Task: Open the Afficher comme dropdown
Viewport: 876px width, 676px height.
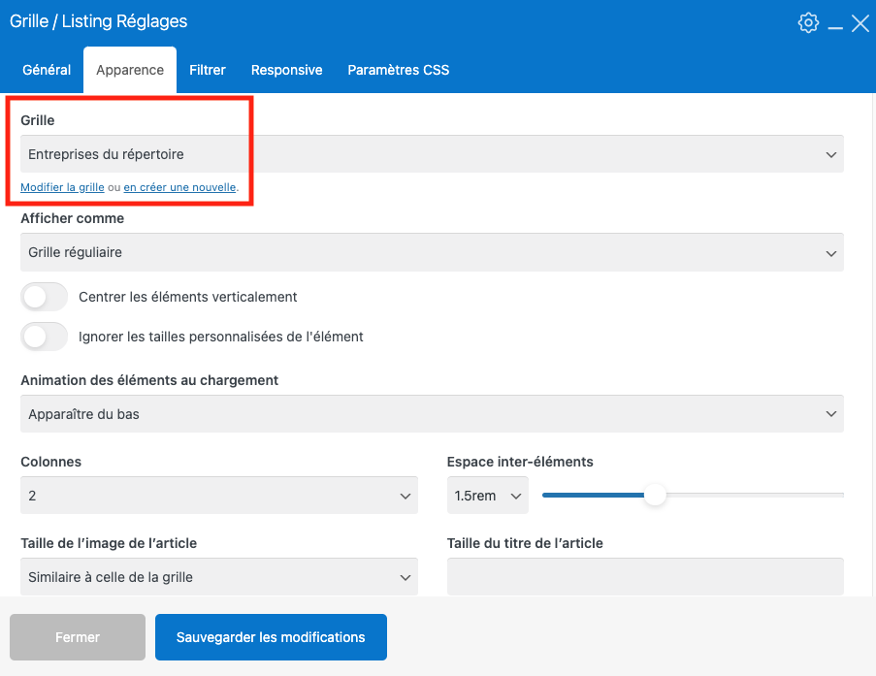Action: [432, 252]
